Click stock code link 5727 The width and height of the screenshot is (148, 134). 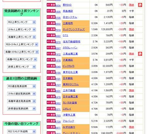pyautogui.click(x=58, y=85)
